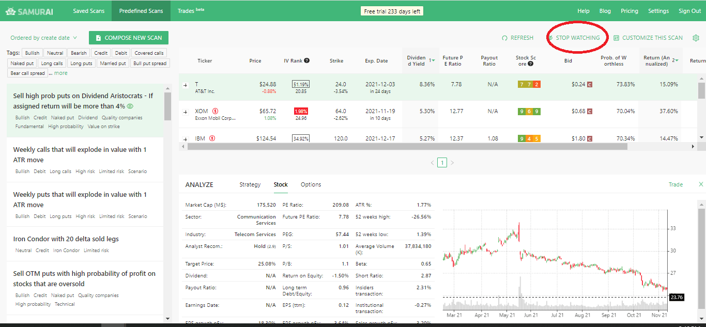Close the Analyze panel with the X

click(701, 184)
